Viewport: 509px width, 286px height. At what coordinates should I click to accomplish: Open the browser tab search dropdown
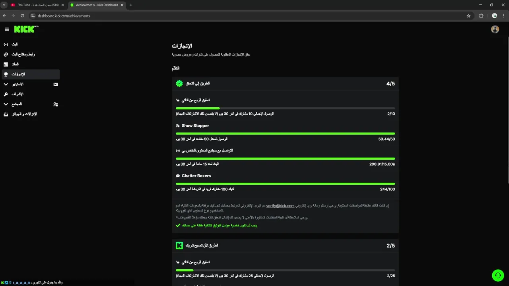(4, 5)
